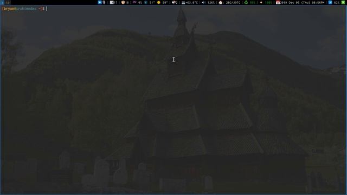Click the 100% battery percentage text

tap(268, 3)
